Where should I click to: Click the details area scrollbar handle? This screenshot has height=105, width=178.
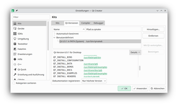pyautogui.click(x=140, y=68)
